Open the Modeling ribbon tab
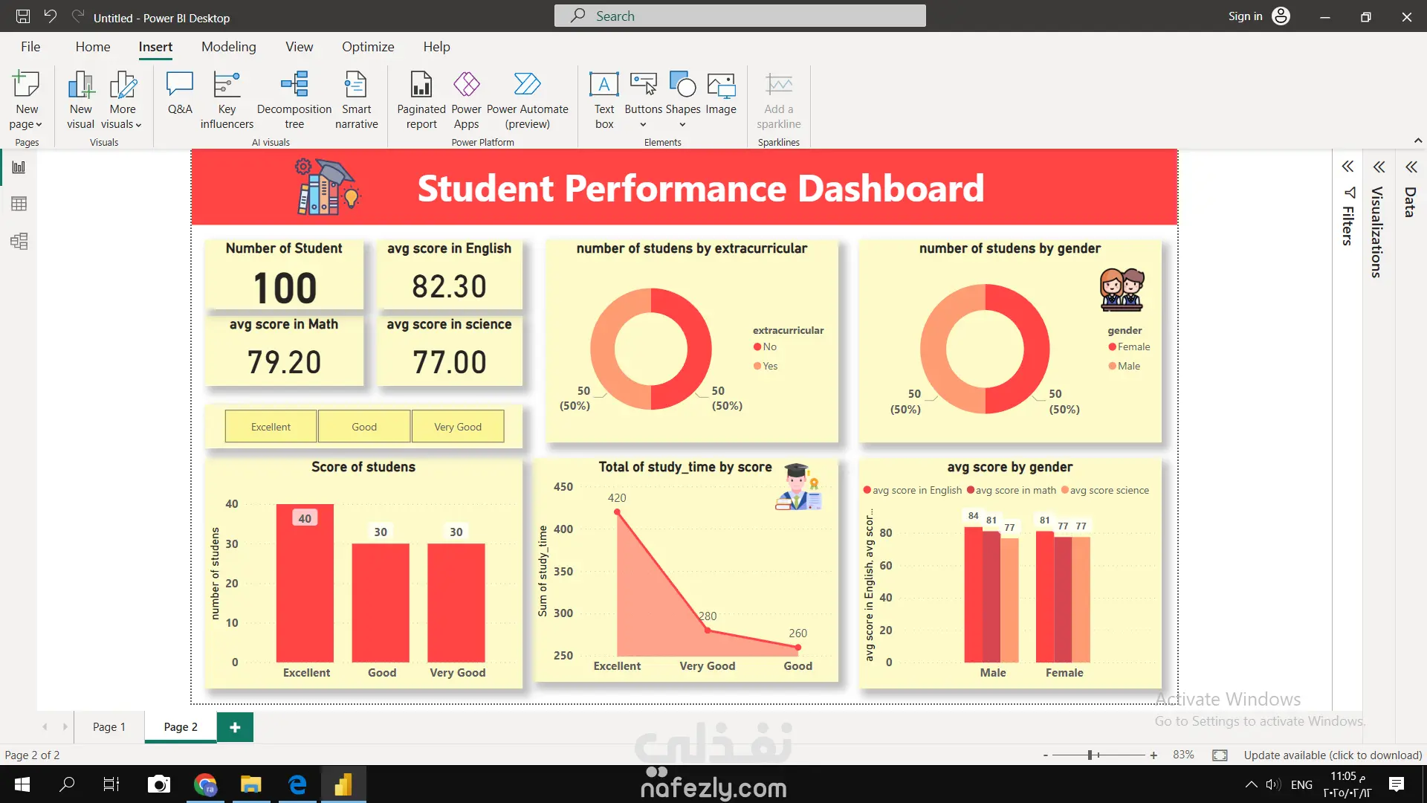Screen dimensions: 1427x803 [x=228, y=47]
